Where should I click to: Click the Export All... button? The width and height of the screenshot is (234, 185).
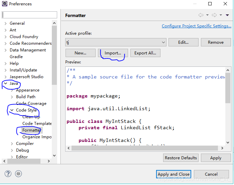pos(145,53)
